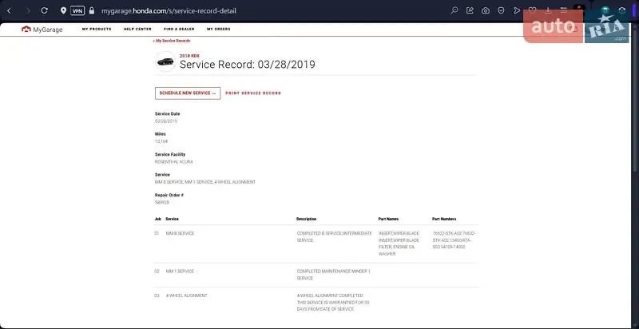This screenshot has width=639, height=329.
Task: Open the My Products menu
Action: pos(97,29)
